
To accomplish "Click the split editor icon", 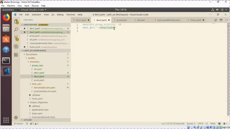I will (221, 20).
